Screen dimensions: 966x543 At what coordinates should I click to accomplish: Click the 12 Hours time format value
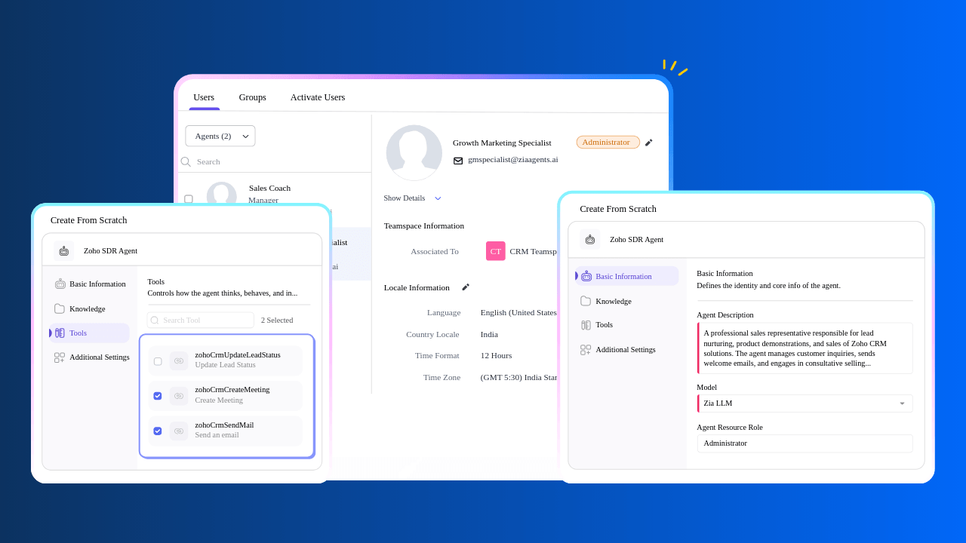coord(496,355)
